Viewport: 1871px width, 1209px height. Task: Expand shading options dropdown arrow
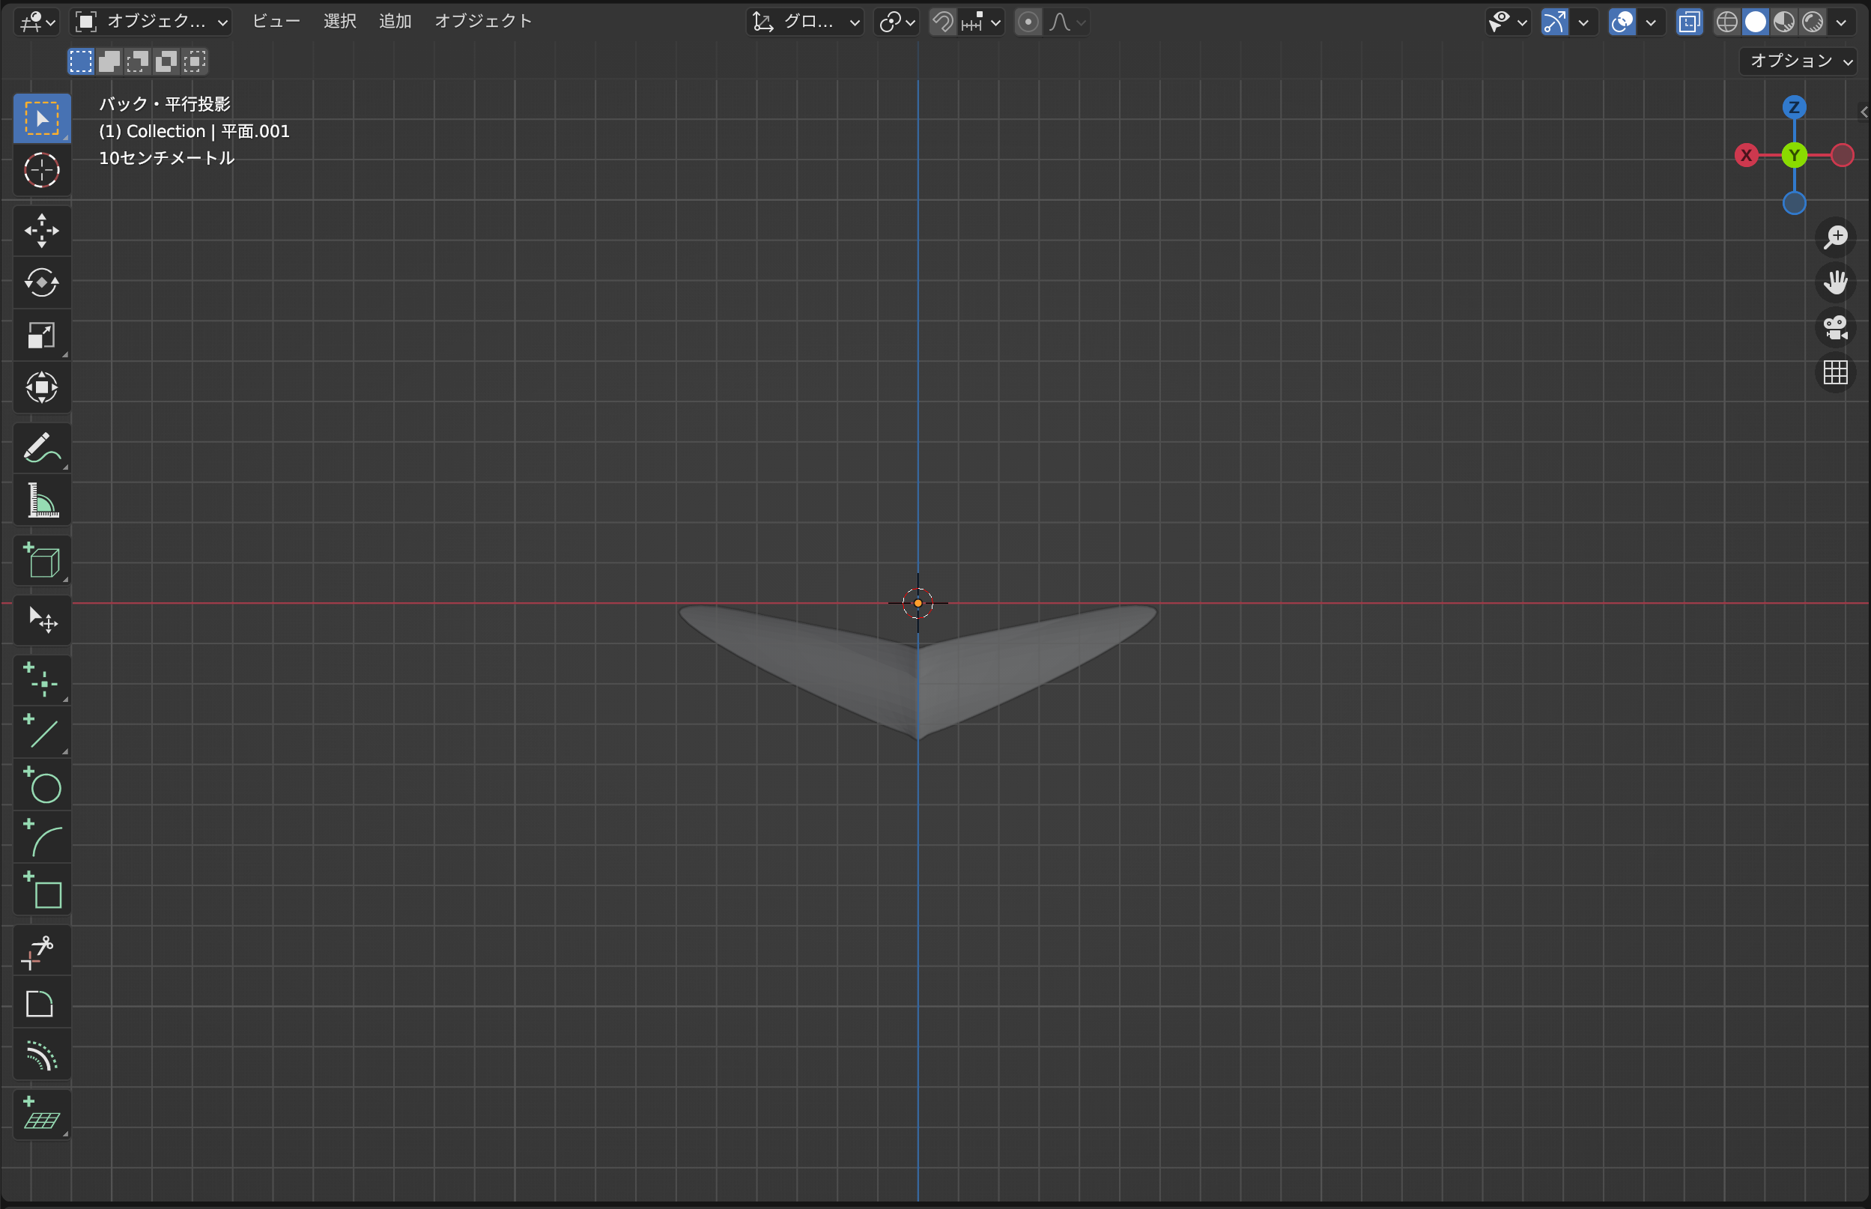point(1841,22)
